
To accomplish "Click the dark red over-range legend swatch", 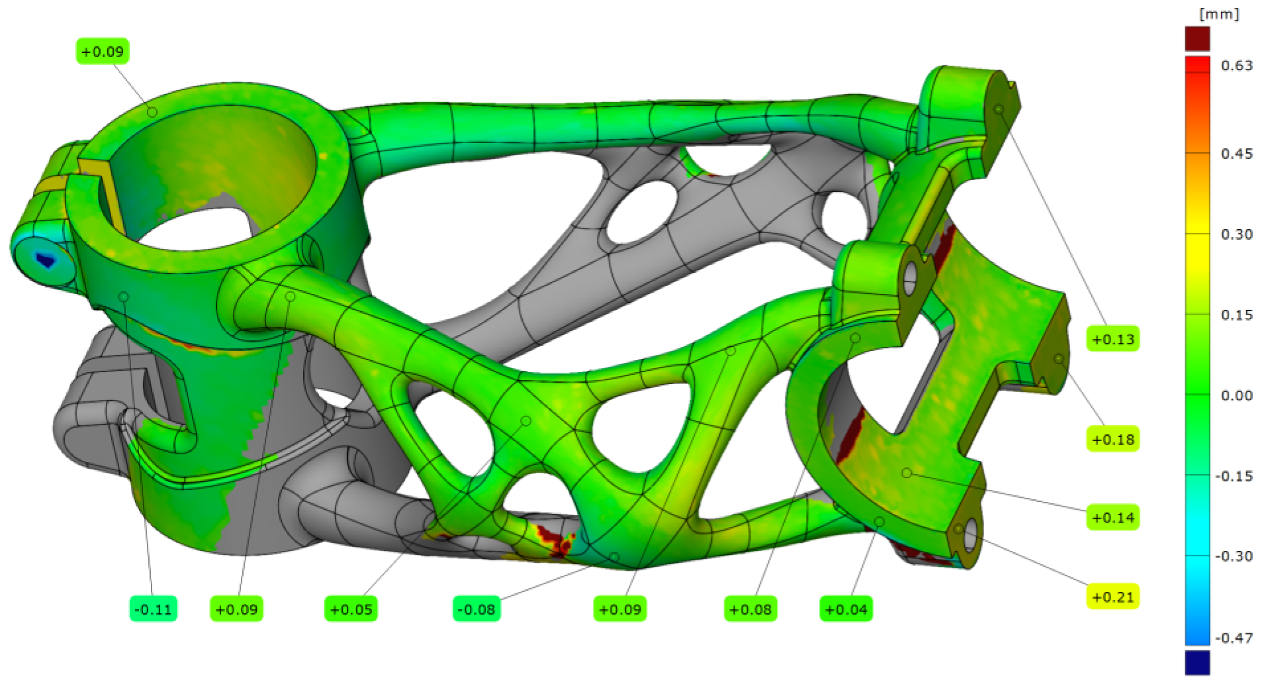I will point(1197,38).
